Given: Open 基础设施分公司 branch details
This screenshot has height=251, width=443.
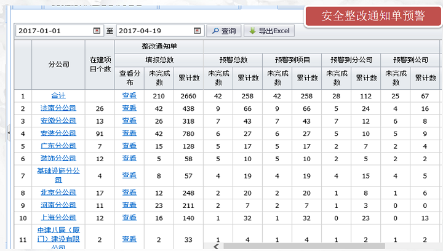Looking at the screenshot, I should point(58,175).
